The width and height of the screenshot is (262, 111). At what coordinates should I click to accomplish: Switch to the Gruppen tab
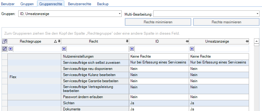tap(27, 4)
